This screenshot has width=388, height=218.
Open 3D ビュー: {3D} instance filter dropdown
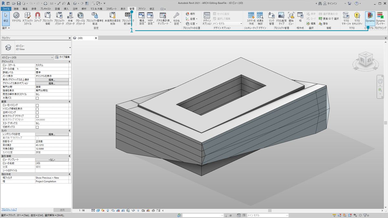click(27, 57)
